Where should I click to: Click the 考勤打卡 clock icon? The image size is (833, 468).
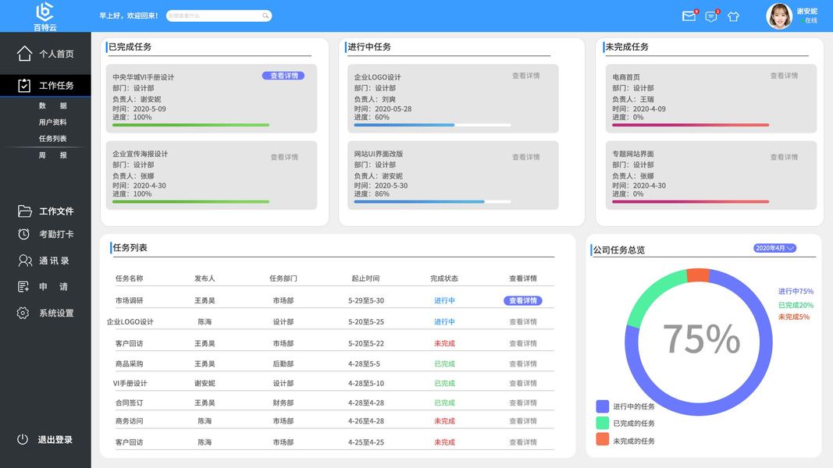(23, 234)
